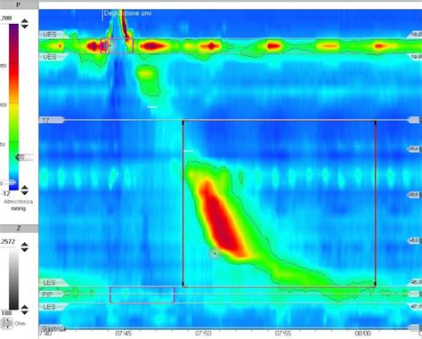Click the right-side lower LES depth value tag
Screen dimensions: 422x339
point(415,306)
